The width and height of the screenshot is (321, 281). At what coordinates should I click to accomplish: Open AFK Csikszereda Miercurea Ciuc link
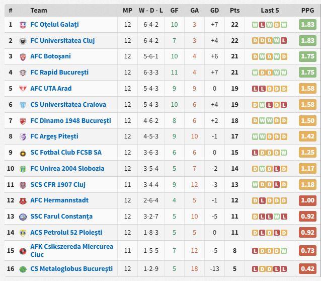pyautogui.click(x=71, y=250)
